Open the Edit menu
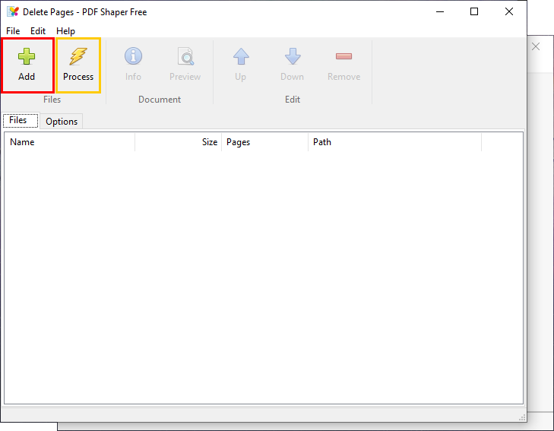Image resolution: width=554 pixels, height=431 pixels. pyautogui.click(x=38, y=31)
